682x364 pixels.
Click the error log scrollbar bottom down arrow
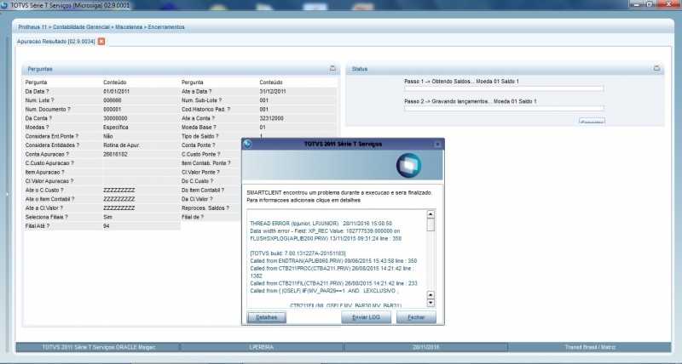coord(431,304)
